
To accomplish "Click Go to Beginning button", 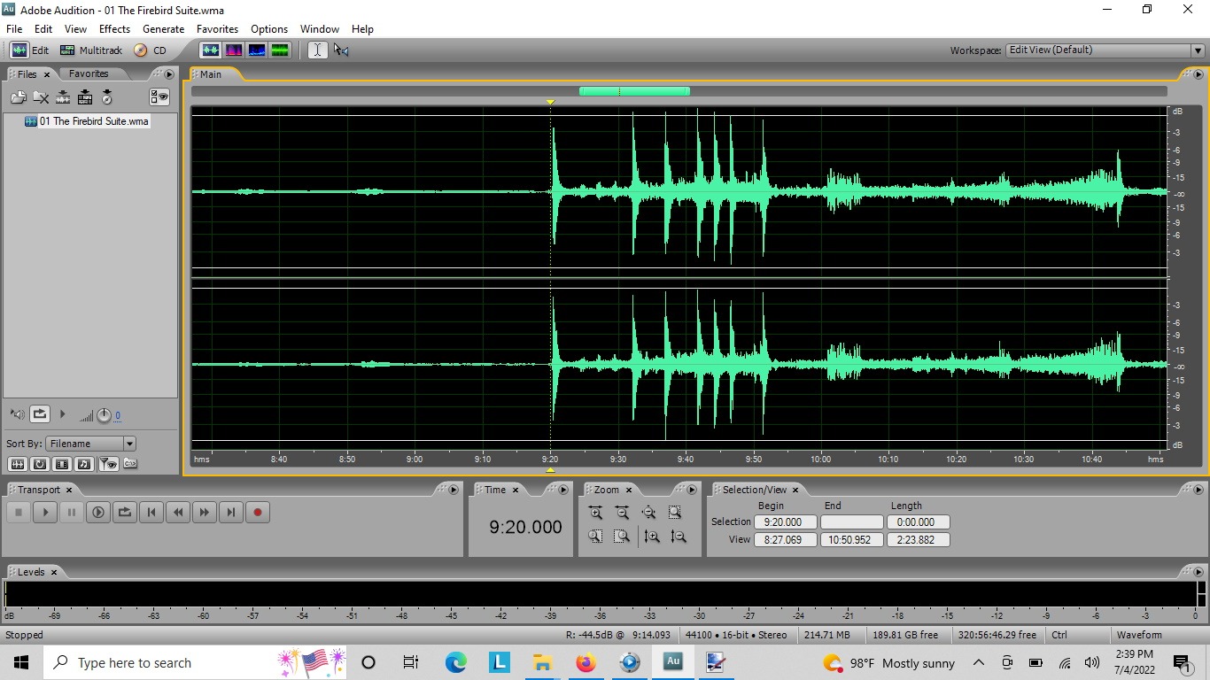I will click(x=151, y=512).
